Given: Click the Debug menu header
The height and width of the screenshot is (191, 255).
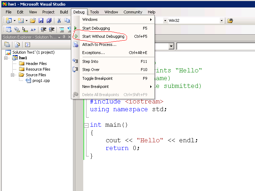Looking at the screenshot, I should (x=79, y=12).
